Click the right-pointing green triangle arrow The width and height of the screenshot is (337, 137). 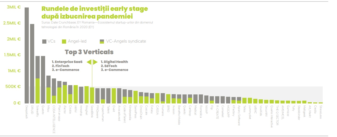[x=95, y=62]
